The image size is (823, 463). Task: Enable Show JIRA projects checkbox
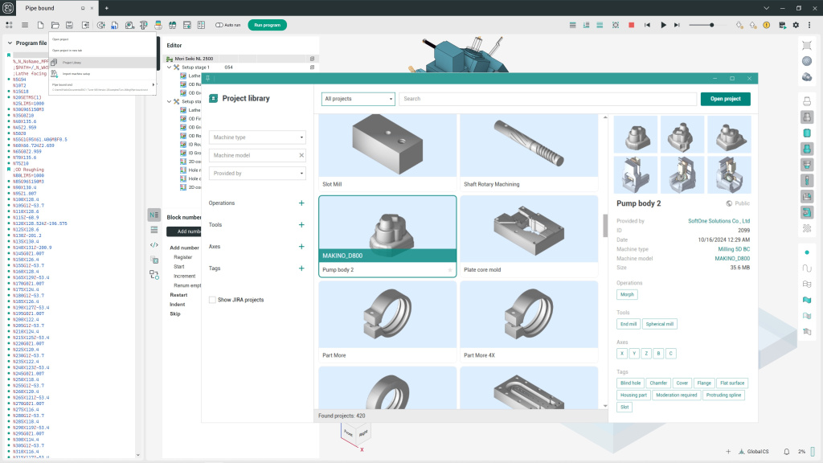(x=212, y=300)
